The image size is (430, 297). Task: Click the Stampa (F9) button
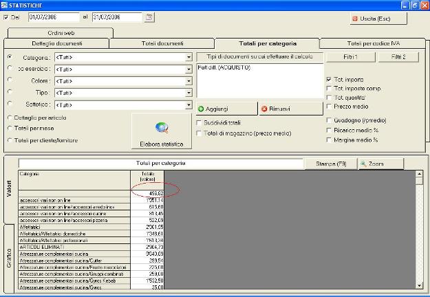pos(331,164)
